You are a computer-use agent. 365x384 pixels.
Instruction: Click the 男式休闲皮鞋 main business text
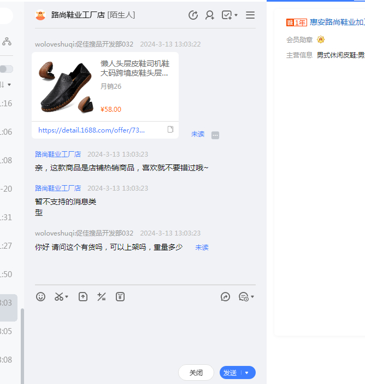pos(341,55)
